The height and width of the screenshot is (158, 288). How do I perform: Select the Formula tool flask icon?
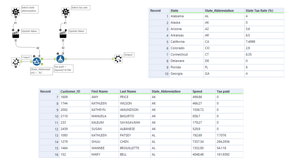[61, 59]
